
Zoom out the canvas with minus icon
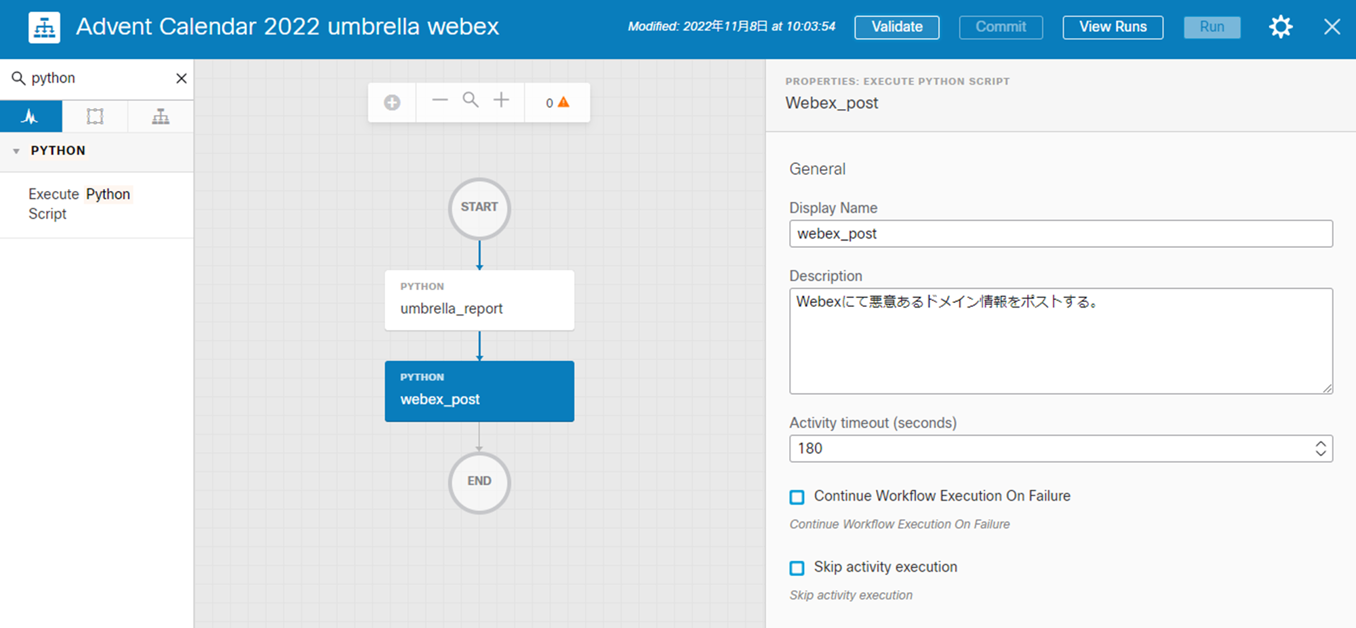[440, 100]
